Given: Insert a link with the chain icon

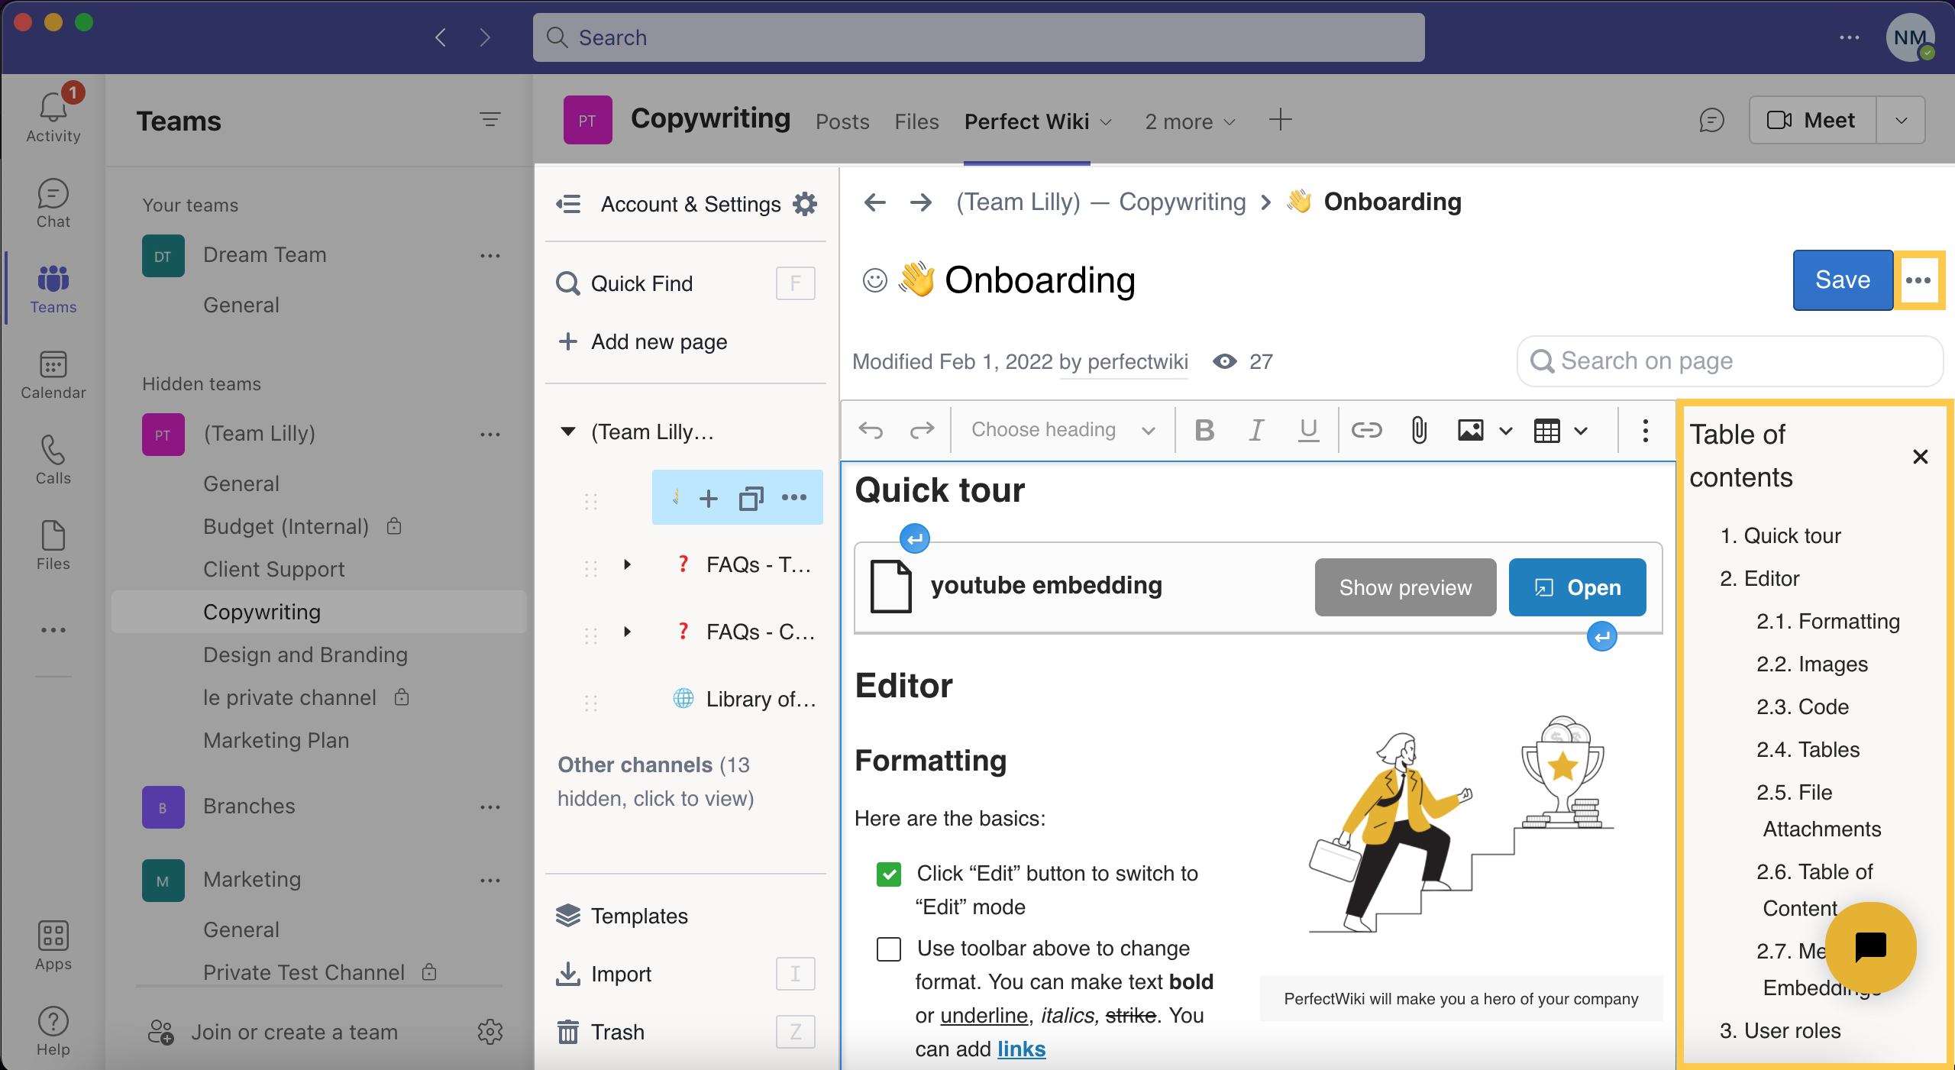Looking at the screenshot, I should (1366, 430).
